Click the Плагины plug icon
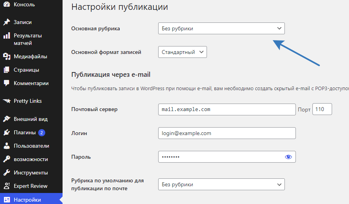Viewport: 349px width, 204px height. 7,132
